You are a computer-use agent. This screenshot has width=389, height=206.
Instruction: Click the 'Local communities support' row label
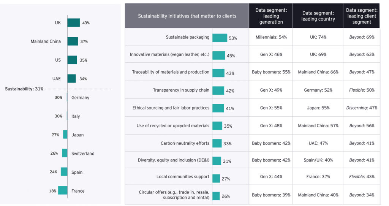(x=183, y=177)
